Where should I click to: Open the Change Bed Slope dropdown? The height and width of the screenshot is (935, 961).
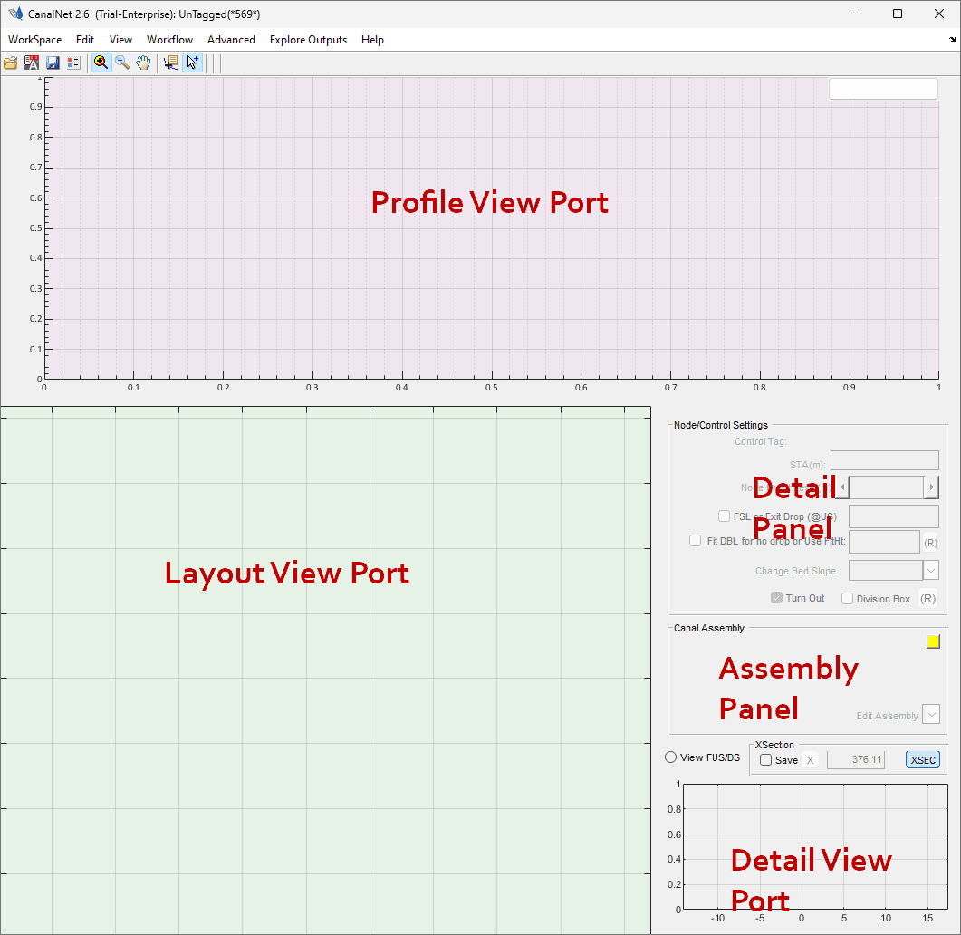[x=930, y=570]
